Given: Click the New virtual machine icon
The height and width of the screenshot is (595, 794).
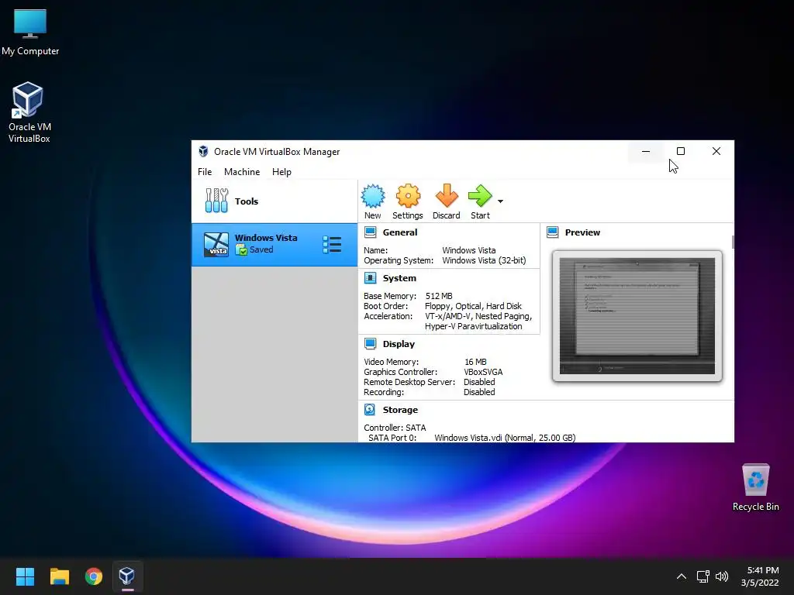Looking at the screenshot, I should (x=373, y=196).
